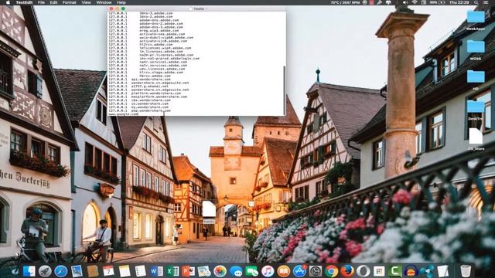Viewport: 495px width, 278px height.
Task: Open the HD folder on desktop
Action: click(476, 80)
